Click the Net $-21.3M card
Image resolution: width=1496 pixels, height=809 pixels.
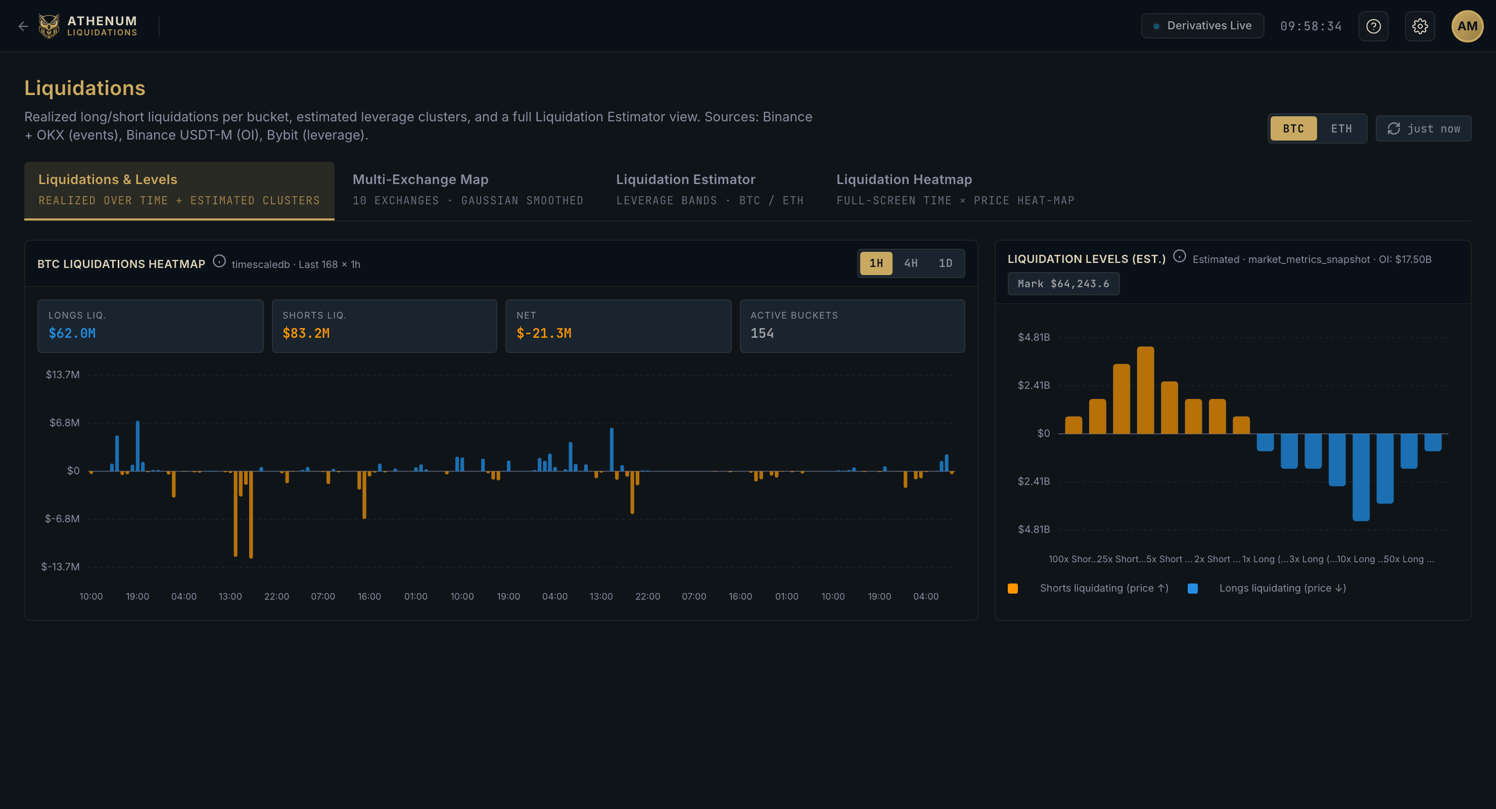[618, 326]
